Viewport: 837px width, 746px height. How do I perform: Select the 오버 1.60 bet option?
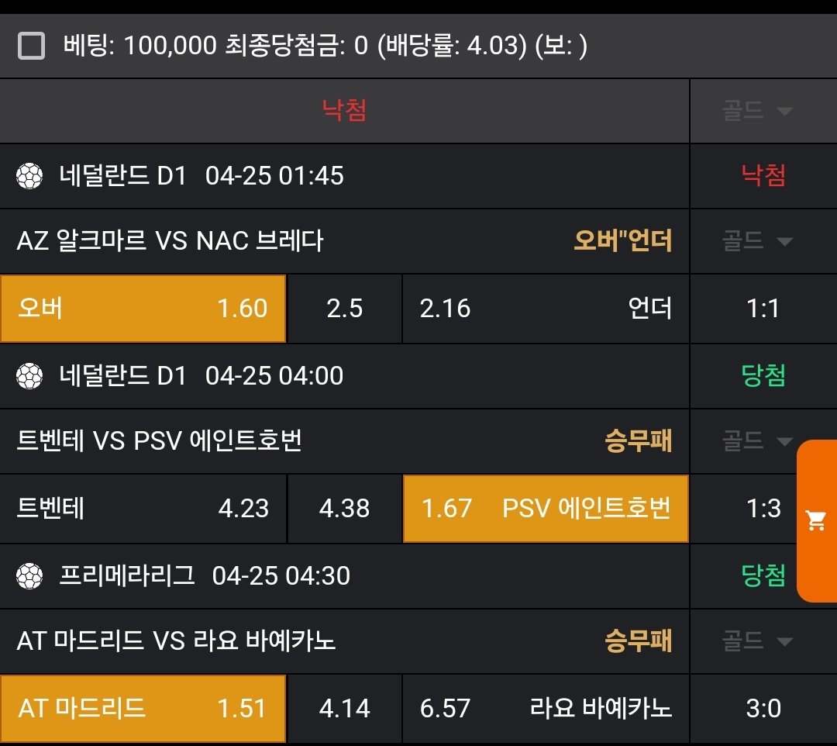tap(143, 309)
